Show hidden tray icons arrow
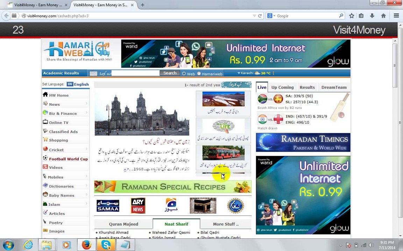The image size is (403, 251). coord(341,245)
